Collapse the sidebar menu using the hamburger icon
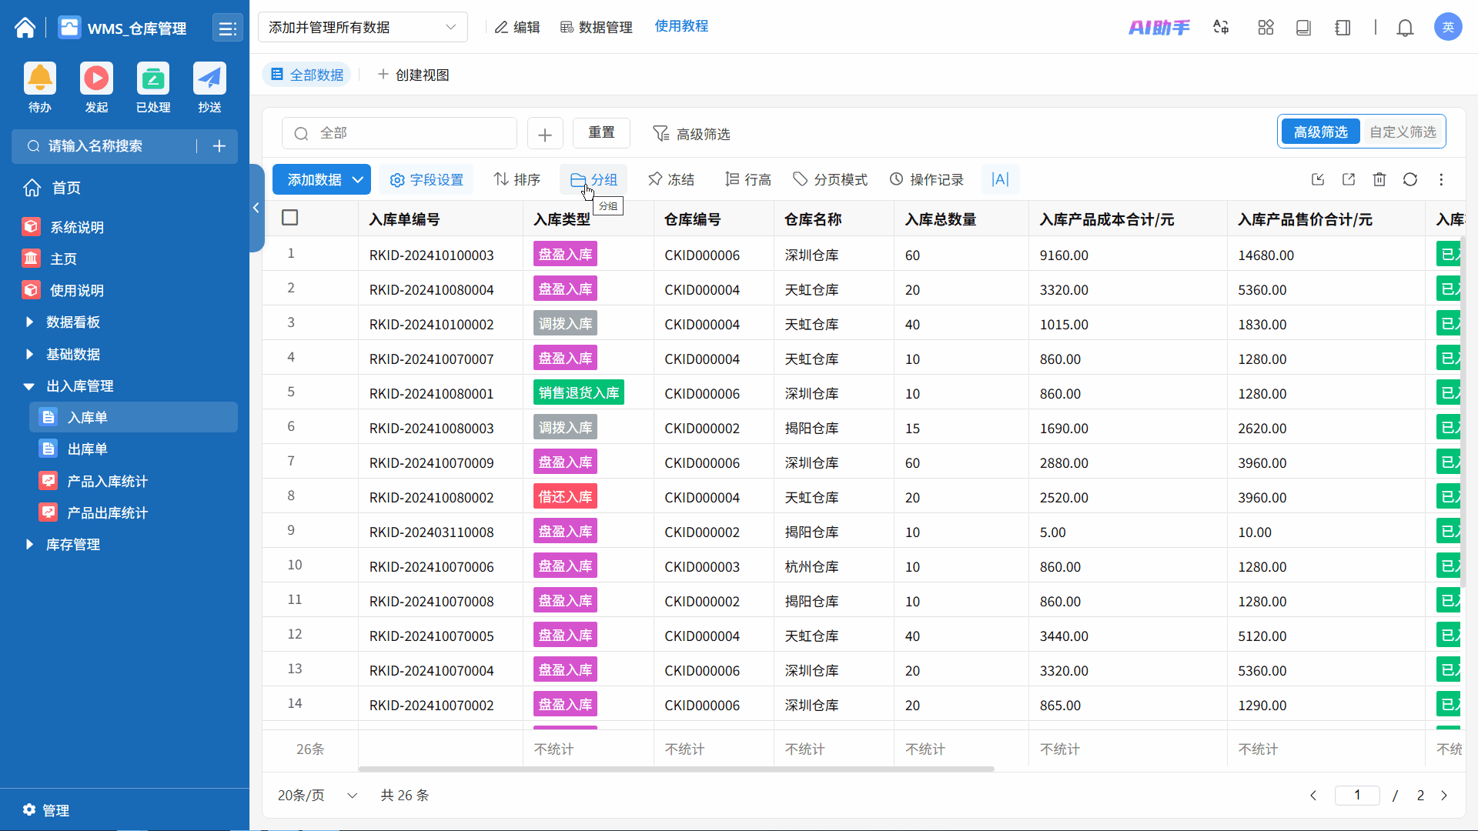The width and height of the screenshot is (1478, 831). pos(227,28)
